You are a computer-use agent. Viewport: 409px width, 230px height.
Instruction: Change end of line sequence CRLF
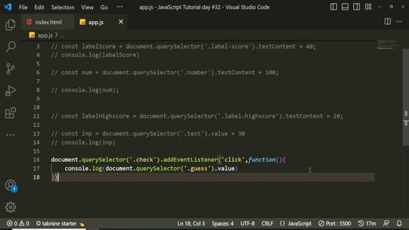[267, 224]
